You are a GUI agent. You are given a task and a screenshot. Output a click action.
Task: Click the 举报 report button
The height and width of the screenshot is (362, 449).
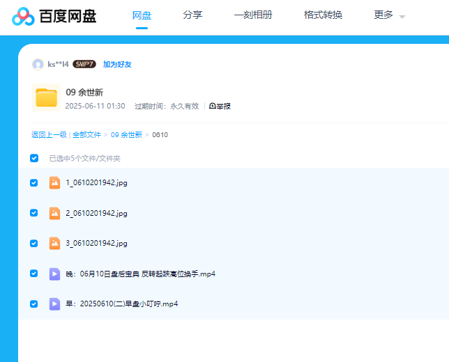tap(220, 107)
